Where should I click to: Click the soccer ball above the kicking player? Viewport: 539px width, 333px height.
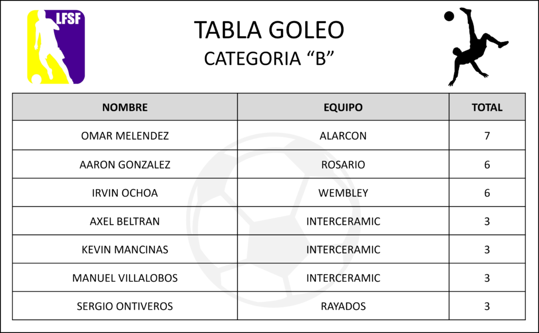449,16
